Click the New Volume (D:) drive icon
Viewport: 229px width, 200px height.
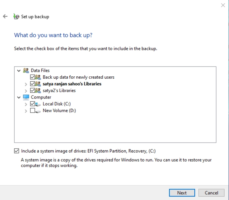pyautogui.click(x=38, y=111)
